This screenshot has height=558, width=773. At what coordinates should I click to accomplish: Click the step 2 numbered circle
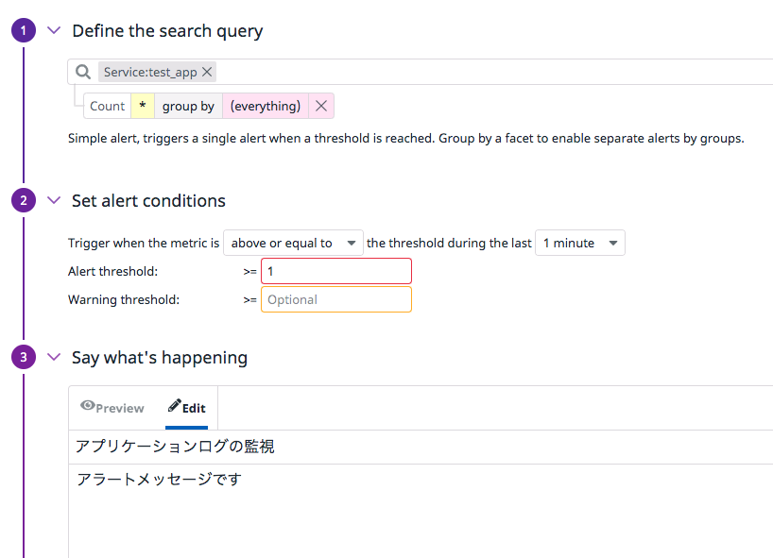24,200
